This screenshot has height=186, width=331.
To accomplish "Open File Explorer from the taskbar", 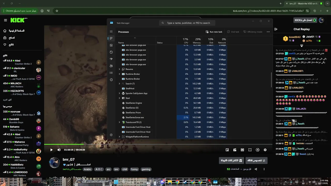I will tap(170, 182).
